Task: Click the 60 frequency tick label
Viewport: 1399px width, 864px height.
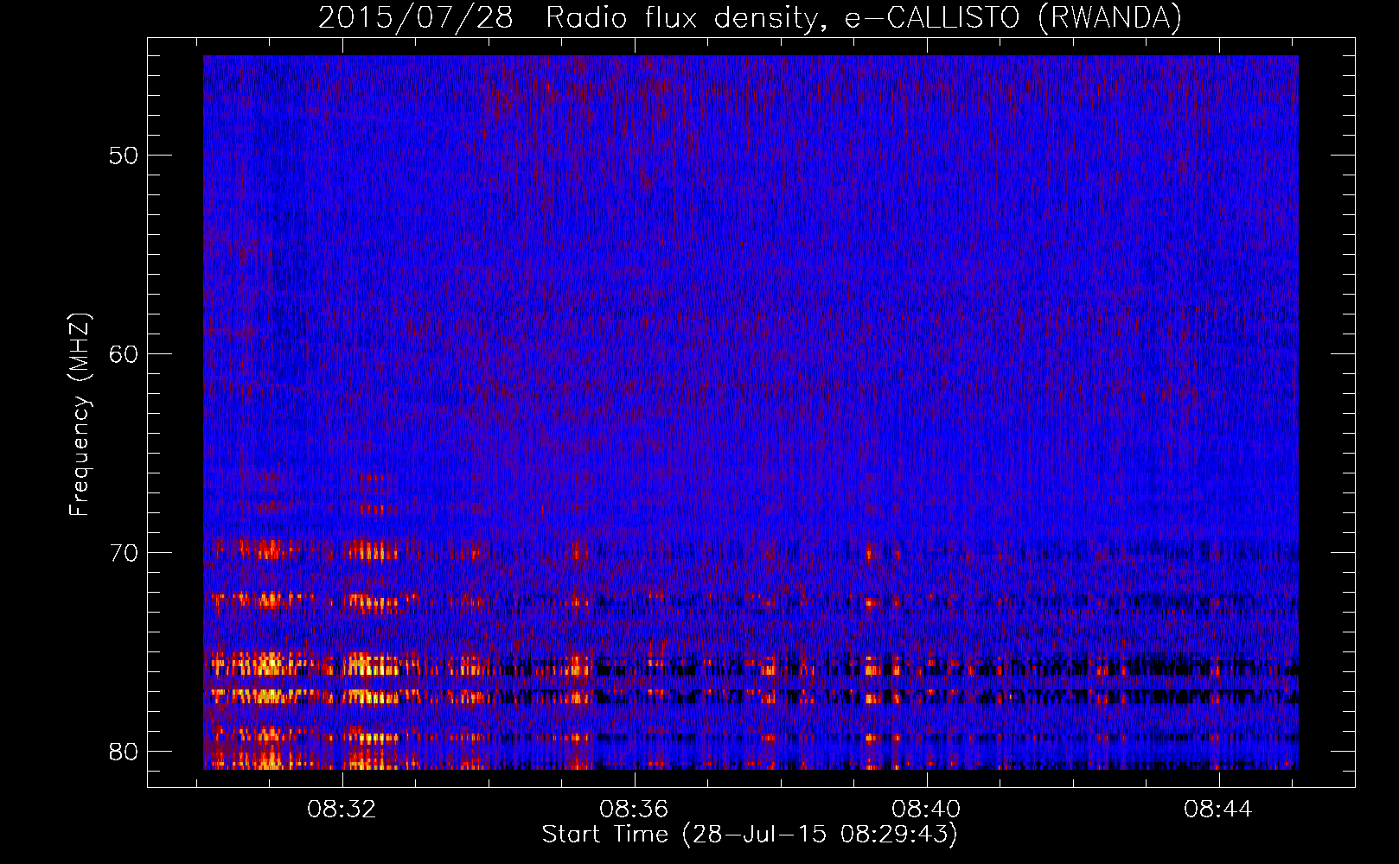Action: (x=124, y=354)
